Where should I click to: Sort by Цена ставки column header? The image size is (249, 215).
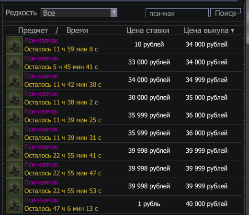[147, 30]
